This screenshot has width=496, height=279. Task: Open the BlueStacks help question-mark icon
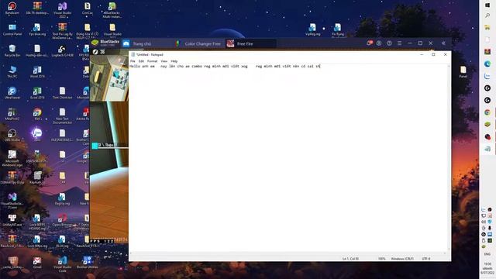click(x=389, y=43)
